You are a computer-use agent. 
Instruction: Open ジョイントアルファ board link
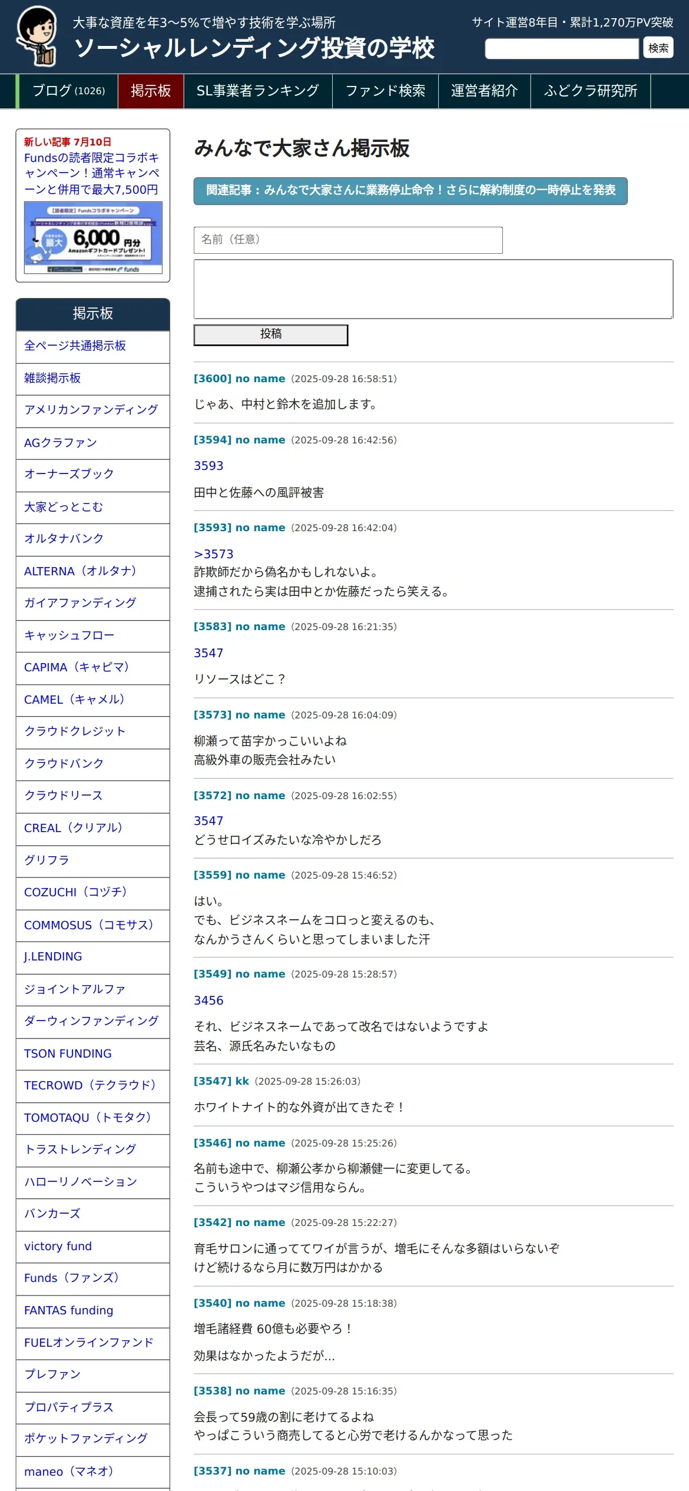93,989
